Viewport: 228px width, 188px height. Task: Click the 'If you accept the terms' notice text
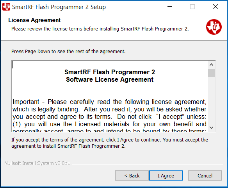pos(110,143)
